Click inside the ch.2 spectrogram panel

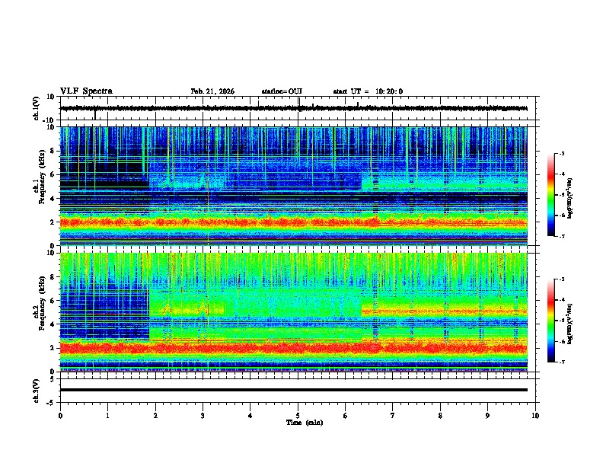pos(294,312)
